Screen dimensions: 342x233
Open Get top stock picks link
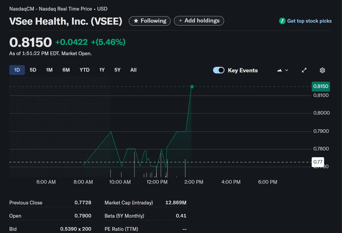click(x=309, y=21)
